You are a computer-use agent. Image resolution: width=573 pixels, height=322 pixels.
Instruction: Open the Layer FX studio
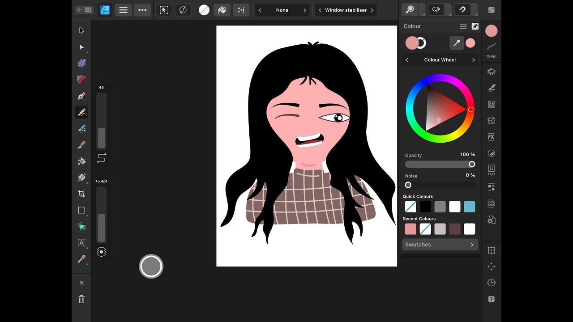(x=492, y=137)
